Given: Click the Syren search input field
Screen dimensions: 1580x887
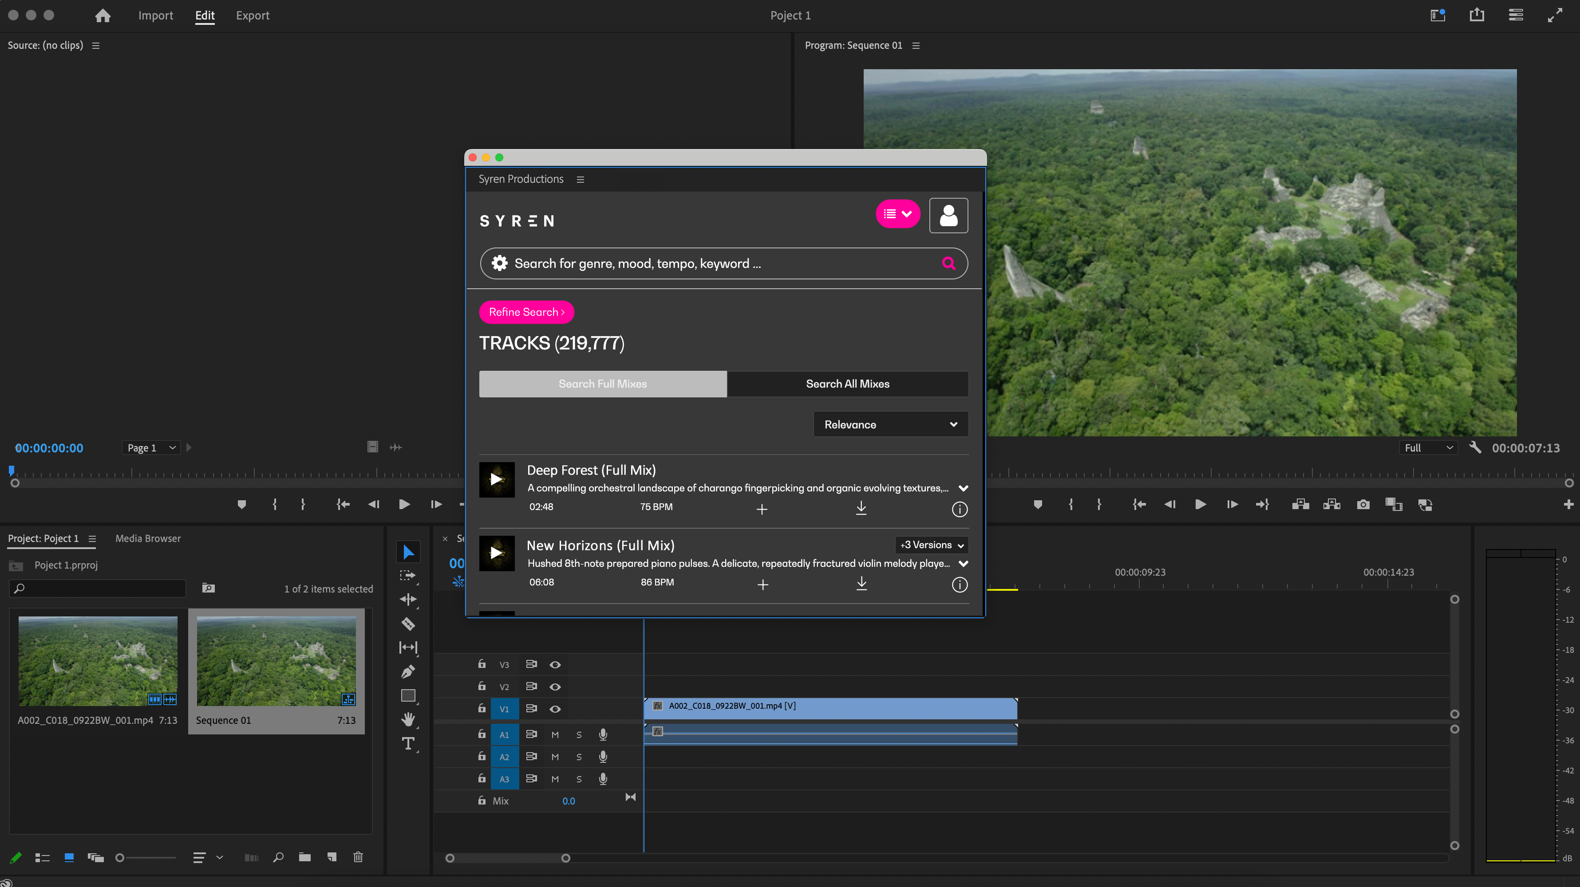Looking at the screenshot, I should [718, 263].
